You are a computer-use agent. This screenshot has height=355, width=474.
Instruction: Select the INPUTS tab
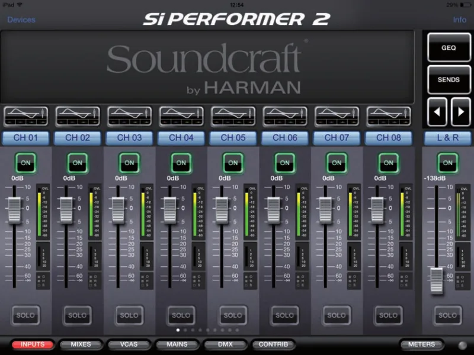[33, 344]
